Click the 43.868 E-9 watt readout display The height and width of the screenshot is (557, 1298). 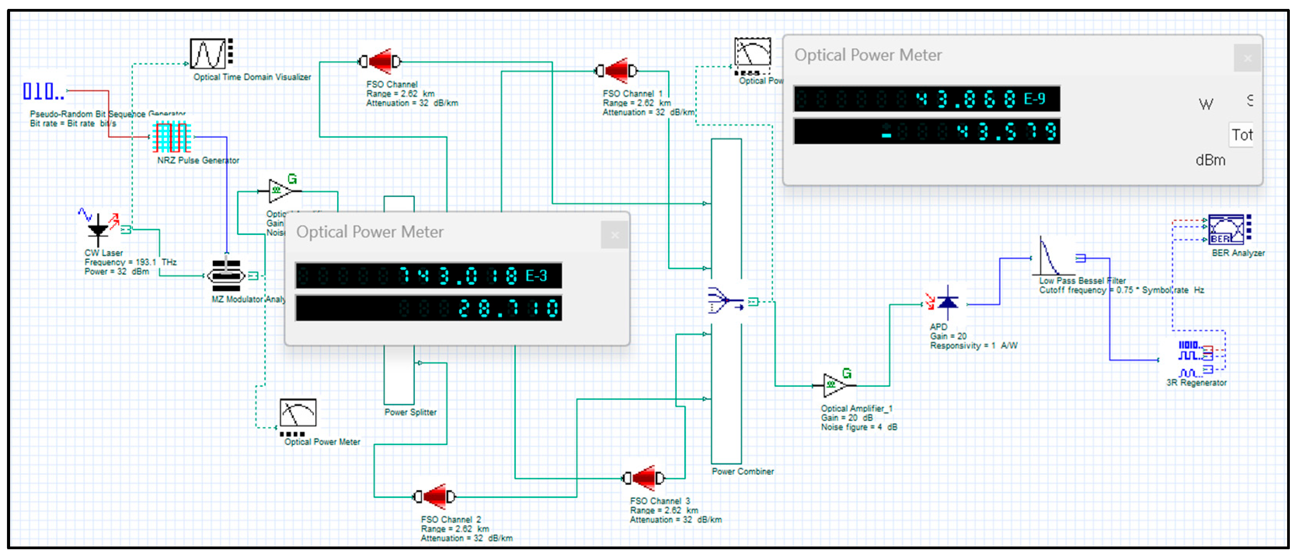(x=927, y=99)
